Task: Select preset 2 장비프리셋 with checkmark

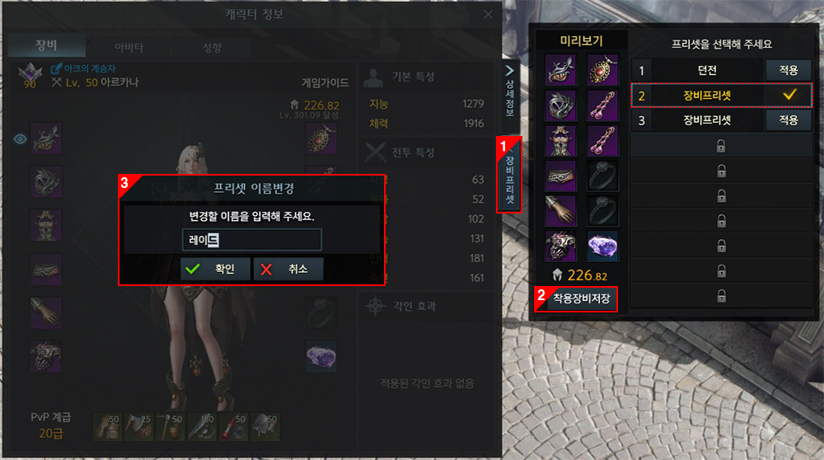Action: pos(722,96)
